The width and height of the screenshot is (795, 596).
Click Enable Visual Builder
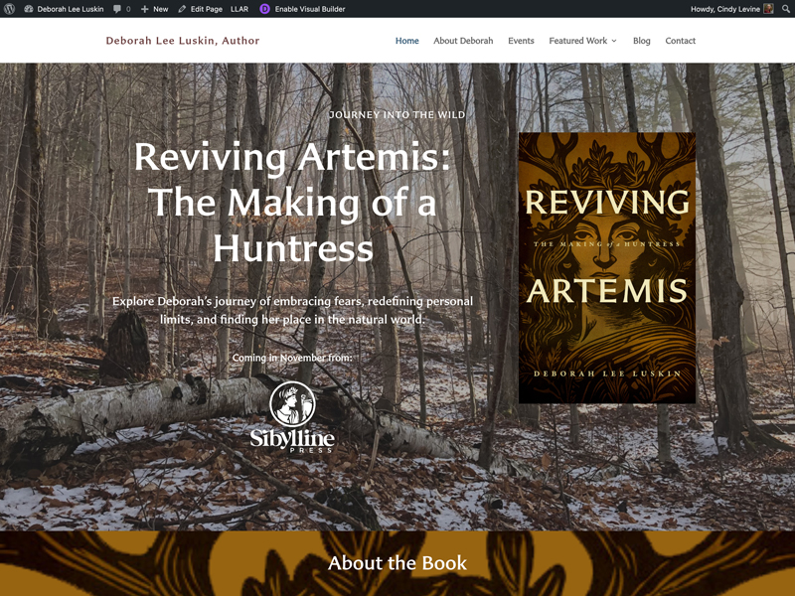coord(309,9)
